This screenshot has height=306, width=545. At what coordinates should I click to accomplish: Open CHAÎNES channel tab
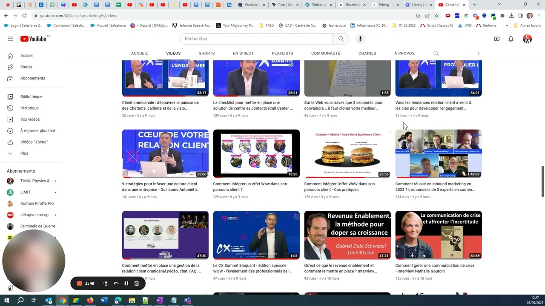tap(367, 54)
